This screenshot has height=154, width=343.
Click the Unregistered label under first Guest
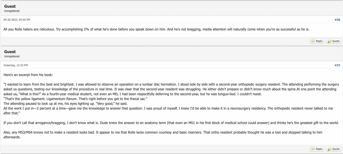pyautogui.click(x=12, y=11)
